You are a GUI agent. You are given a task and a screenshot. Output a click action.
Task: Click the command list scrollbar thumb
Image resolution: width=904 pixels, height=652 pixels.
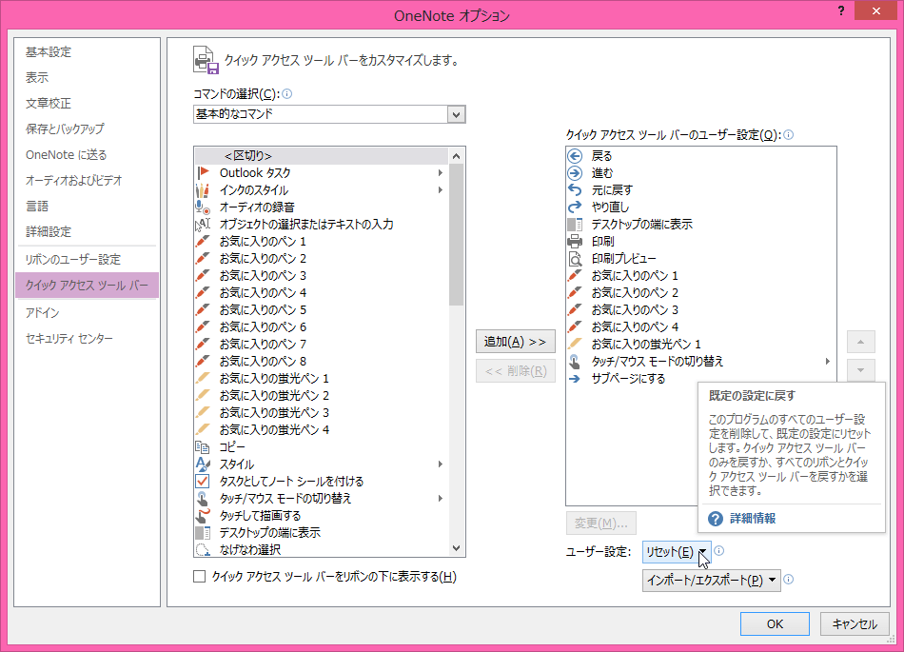(x=456, y=234)
